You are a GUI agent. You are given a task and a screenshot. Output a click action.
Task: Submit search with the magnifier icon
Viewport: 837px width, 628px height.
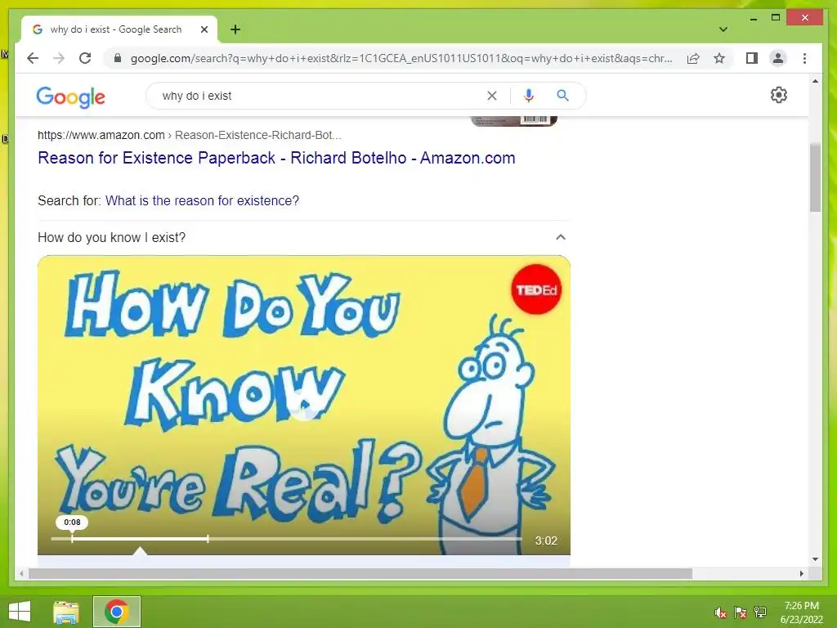tap(562, 96)
